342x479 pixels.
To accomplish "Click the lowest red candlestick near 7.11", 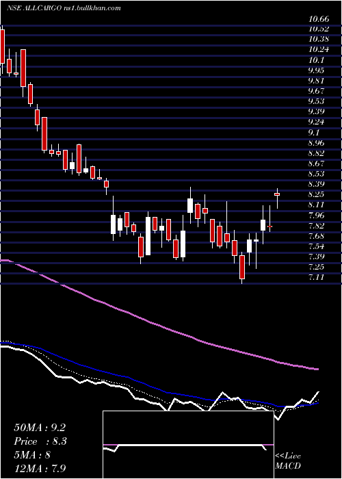I will [242, 267].
